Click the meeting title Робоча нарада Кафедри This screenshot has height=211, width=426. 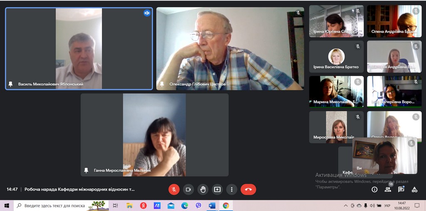click(x=79, y=189)
